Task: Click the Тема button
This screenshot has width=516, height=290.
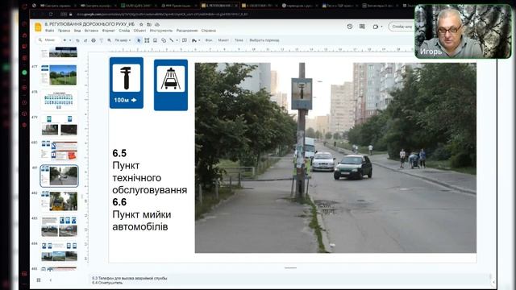Action: (239, 40)
